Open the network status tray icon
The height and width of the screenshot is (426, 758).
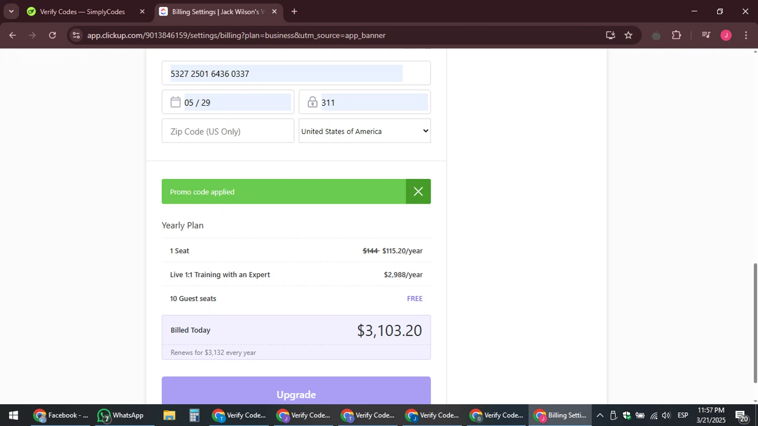(x=654, y=415)
